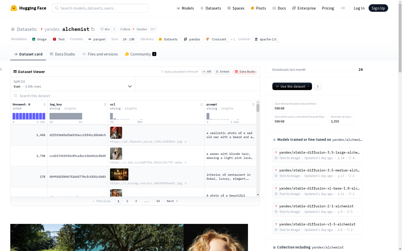Click Unnamed: 0 histogram bars
The height and width of the screenshot is (251, 402).
(x=29, y=116)
